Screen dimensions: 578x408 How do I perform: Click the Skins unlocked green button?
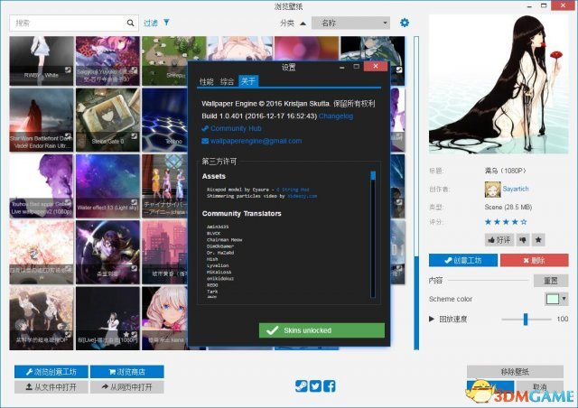pyautogui.click(x=322, y=330)
